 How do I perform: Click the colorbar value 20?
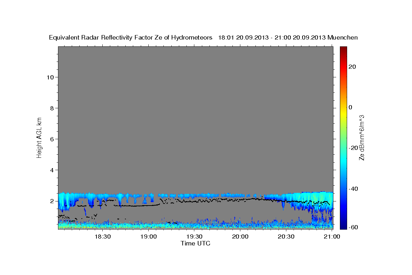pyautogui.click(x=352, y=67)
